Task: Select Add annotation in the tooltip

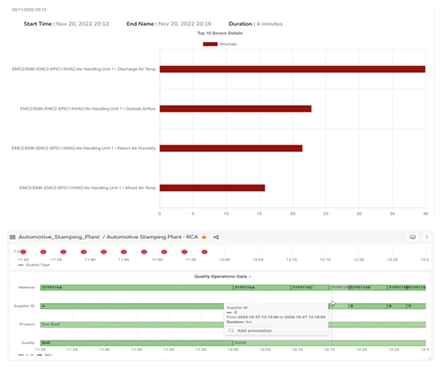Action: (254, 331)
